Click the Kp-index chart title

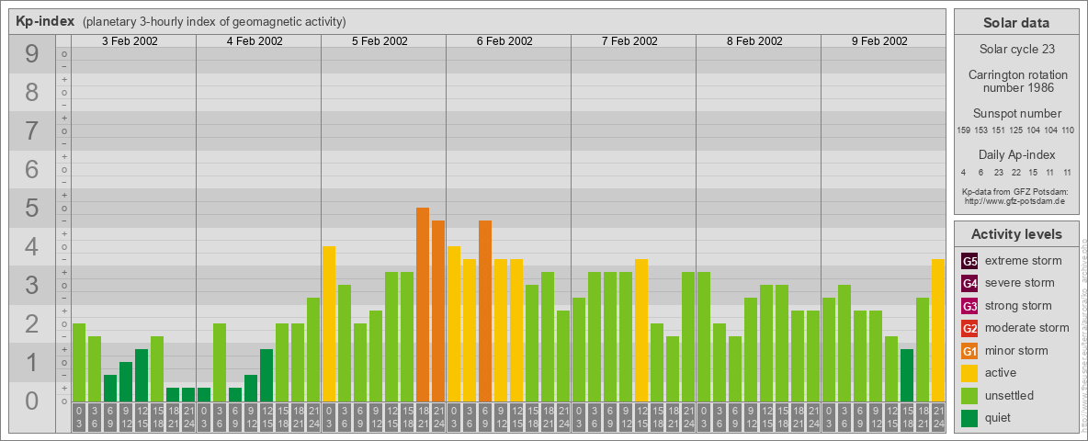[44, 21]
